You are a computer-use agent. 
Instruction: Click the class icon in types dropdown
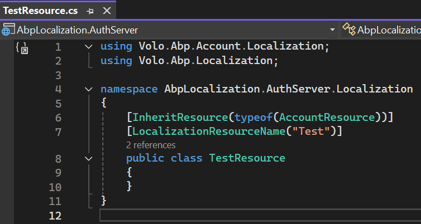[x=349, y=30]
